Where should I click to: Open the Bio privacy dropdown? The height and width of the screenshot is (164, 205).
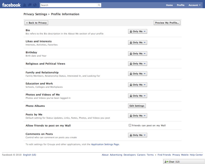coord(137,31)
